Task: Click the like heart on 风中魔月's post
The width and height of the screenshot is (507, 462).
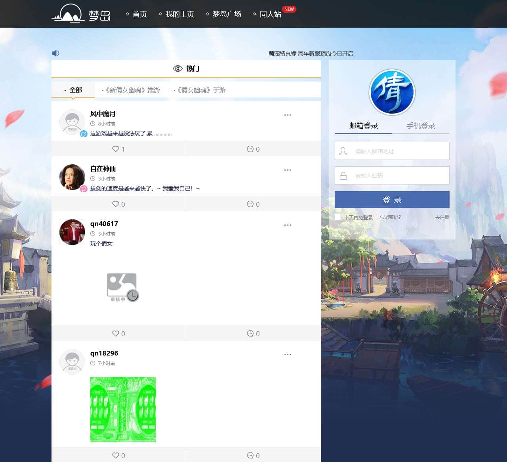Action: (116, 149)
